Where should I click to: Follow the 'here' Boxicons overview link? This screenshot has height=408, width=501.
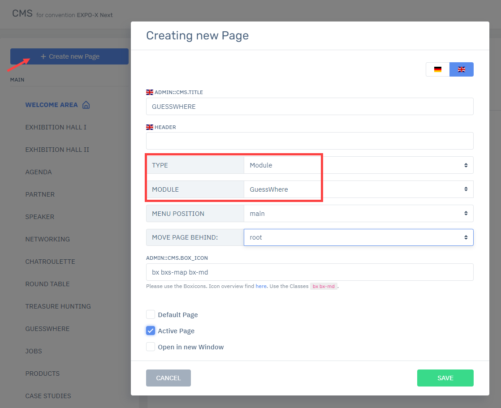[261, 286]
